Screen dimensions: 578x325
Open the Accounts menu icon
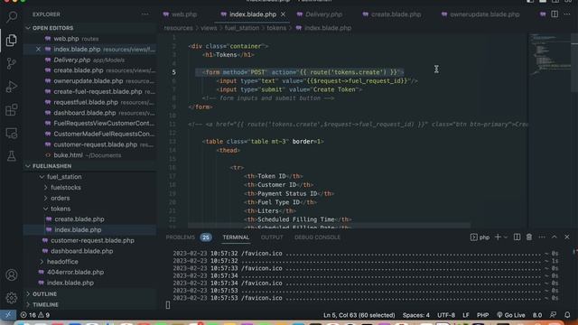click(12, 274)
